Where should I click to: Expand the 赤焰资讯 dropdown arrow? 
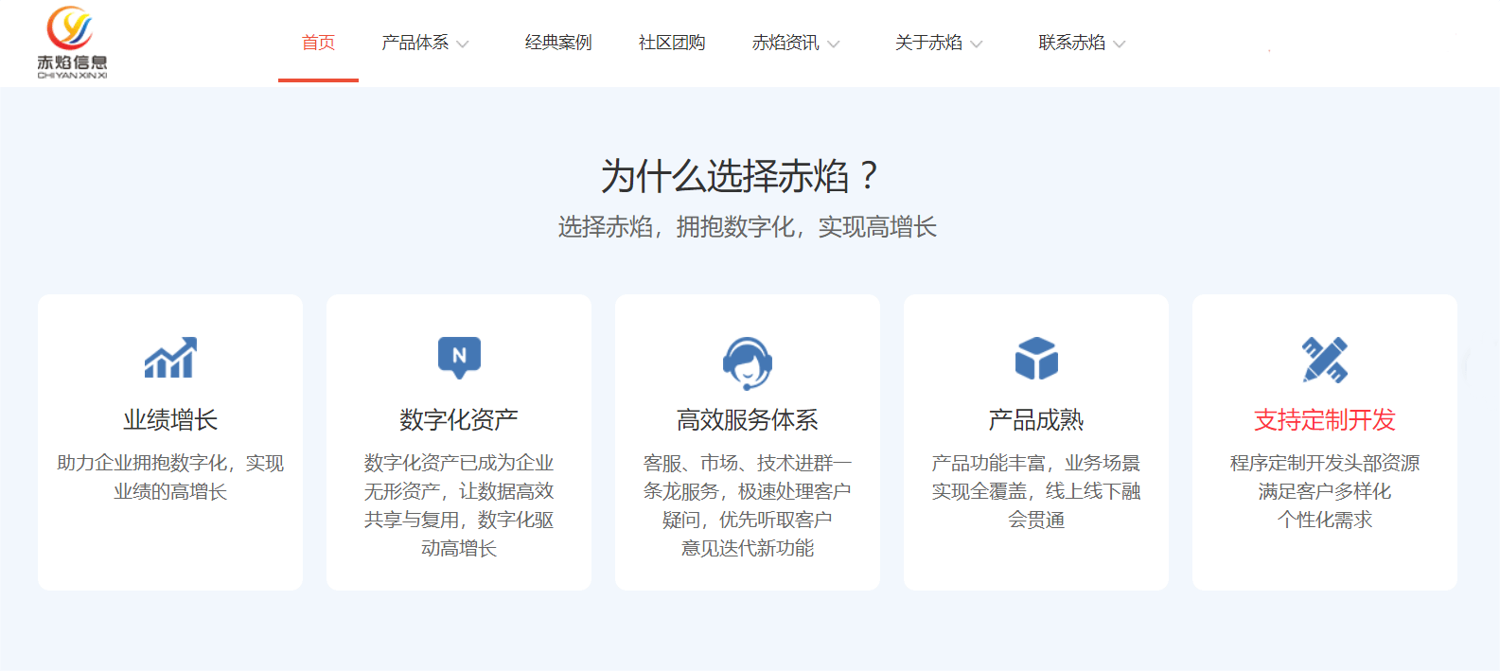834,44
